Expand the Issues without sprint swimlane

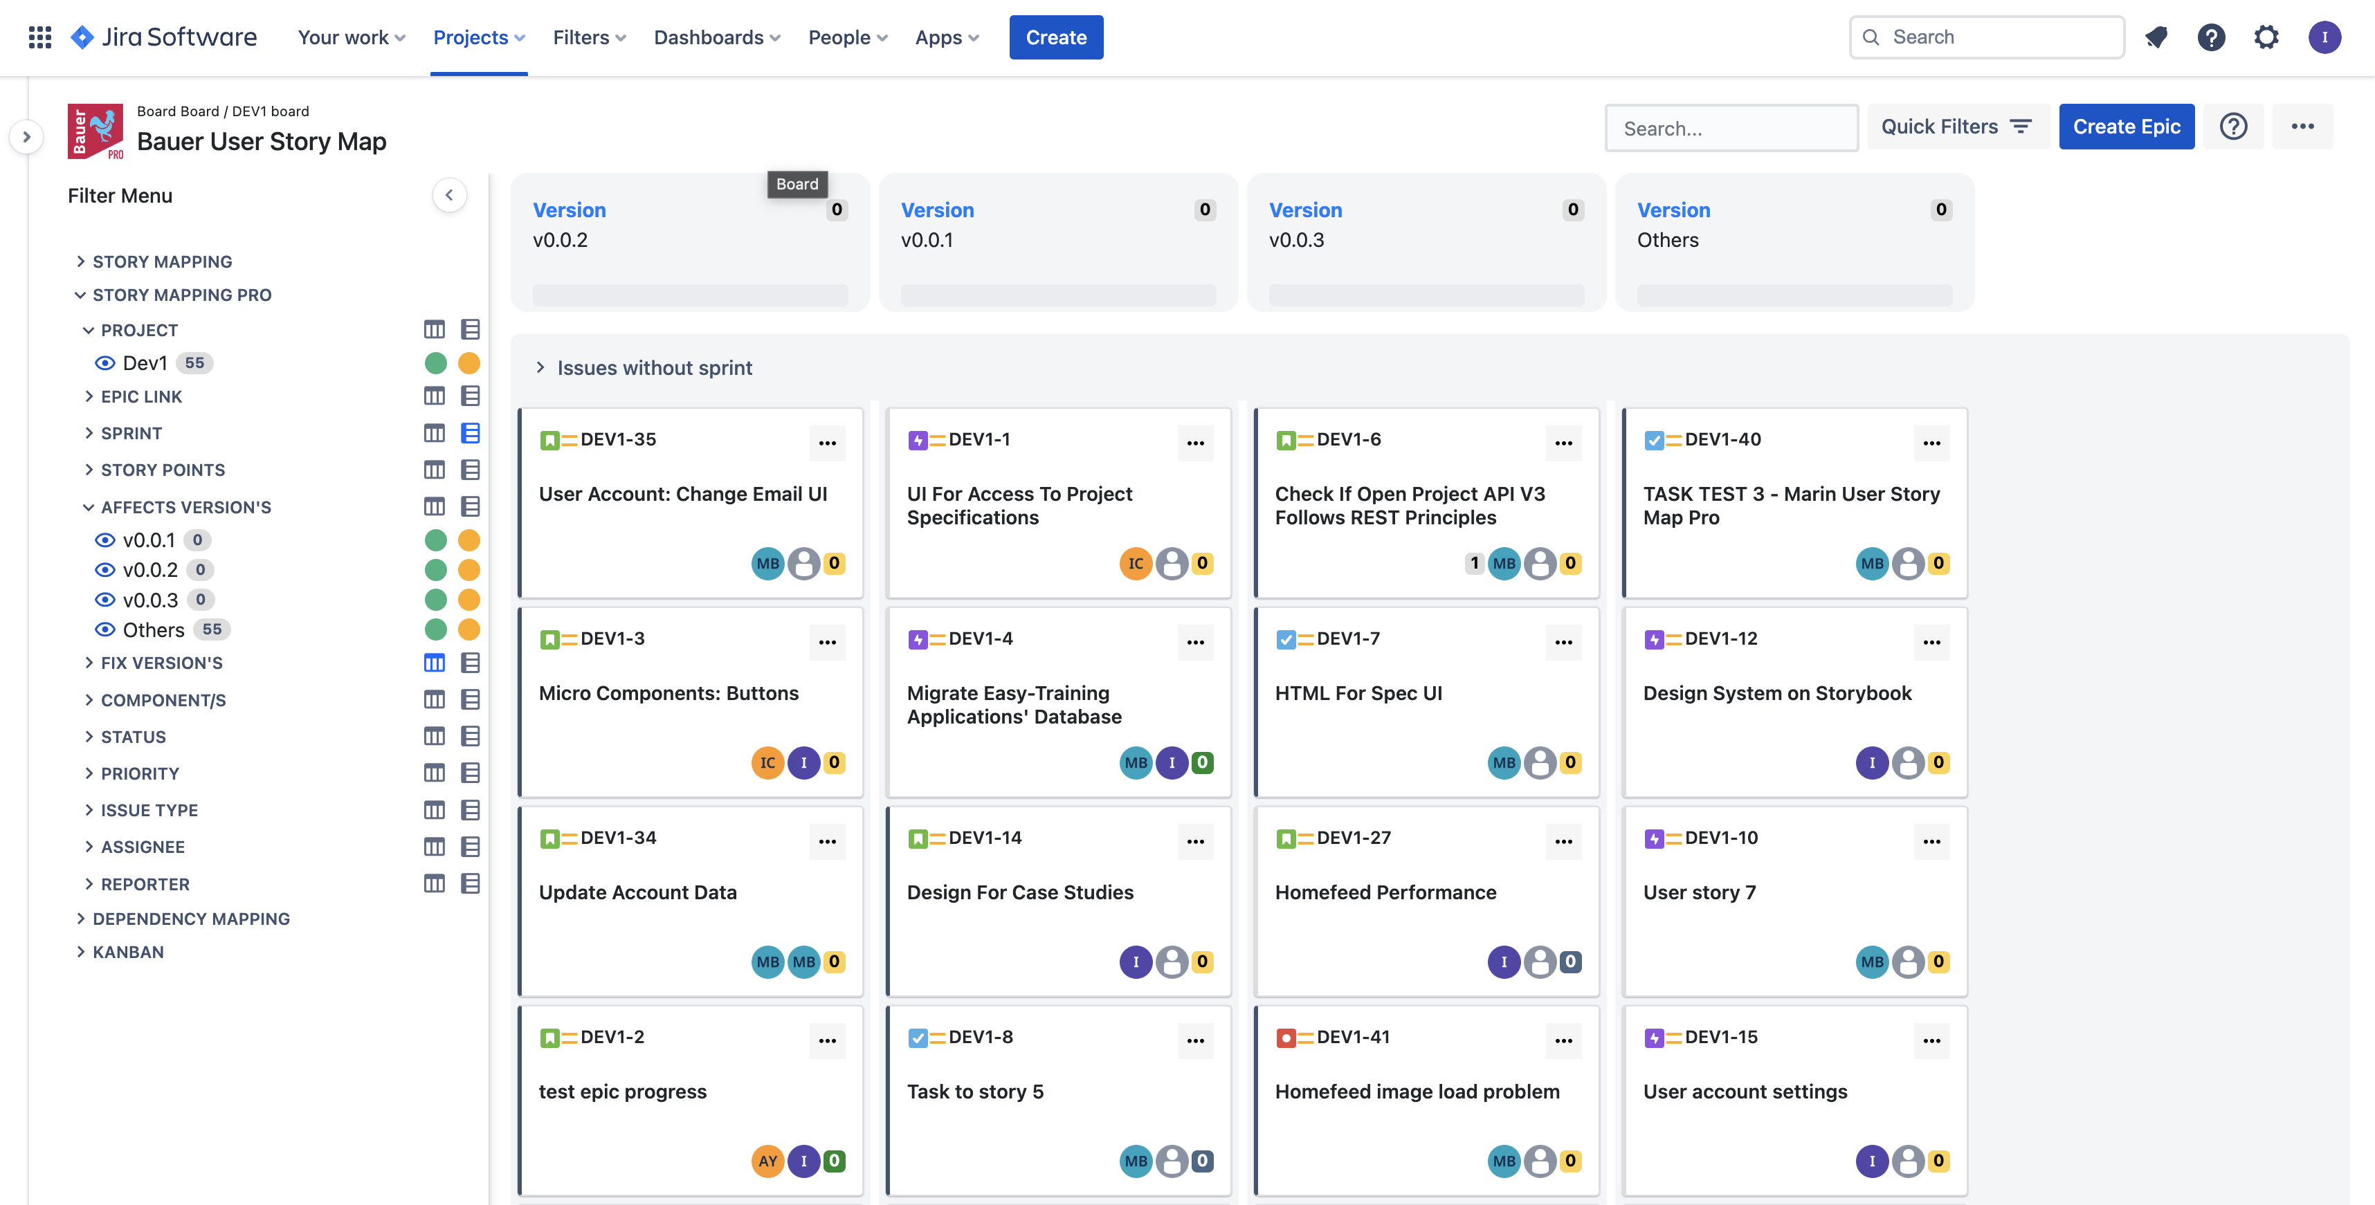tap(540, 367)
